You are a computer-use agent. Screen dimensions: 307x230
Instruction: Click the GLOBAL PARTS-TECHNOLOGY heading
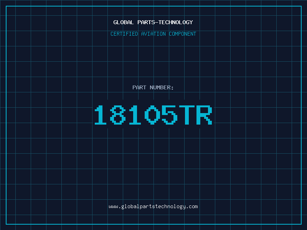[153, 22]
